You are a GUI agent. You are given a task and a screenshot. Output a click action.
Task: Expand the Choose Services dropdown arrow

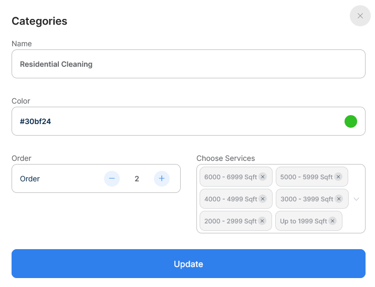tap(356, 199)
